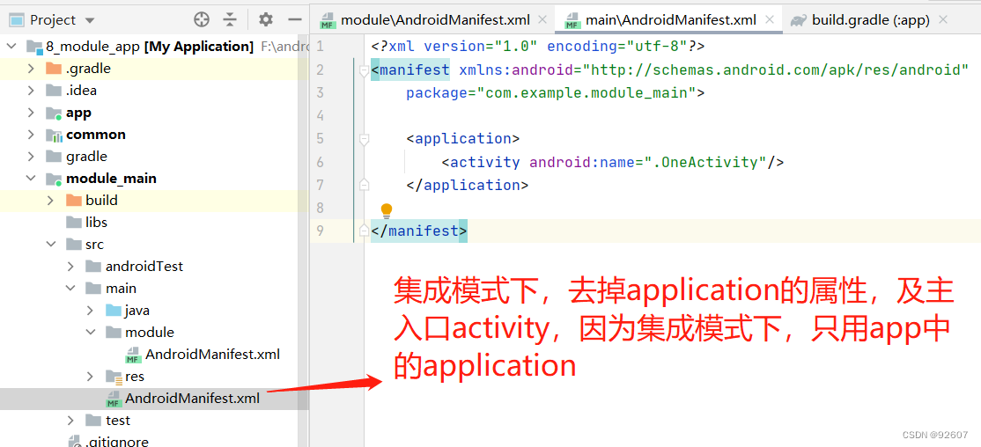Expand the .idea folder
The width and height of the screenshot is (981, 447).
[31, 90]
